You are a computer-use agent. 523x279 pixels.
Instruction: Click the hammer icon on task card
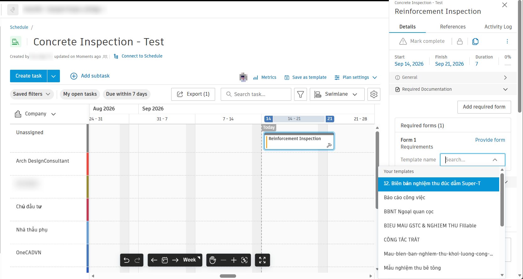[329, 145]
